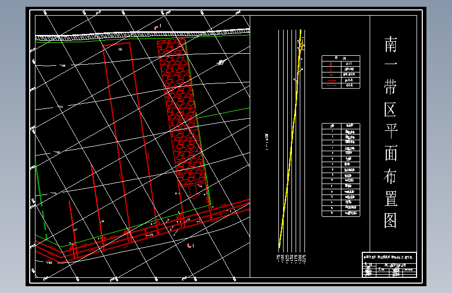The height and width of the screenshot is (293, 452).
Task: Select the circled survey point symbol
Action: [x=221, y=62]
